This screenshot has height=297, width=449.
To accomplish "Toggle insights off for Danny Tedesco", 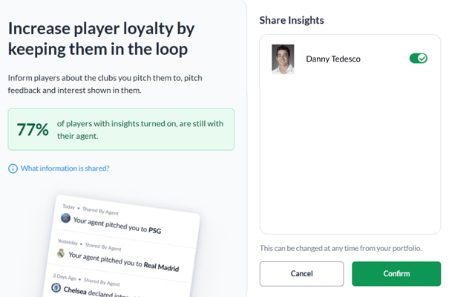I will pos(418,59).
